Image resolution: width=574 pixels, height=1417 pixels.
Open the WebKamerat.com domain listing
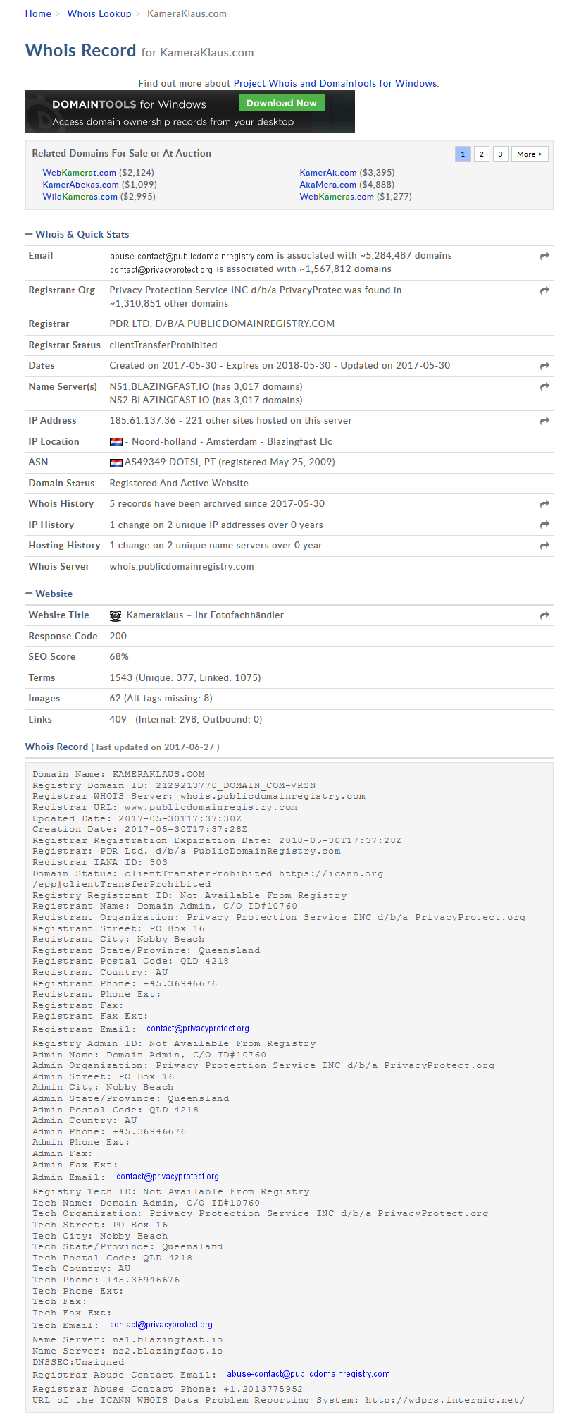(79, 173)
